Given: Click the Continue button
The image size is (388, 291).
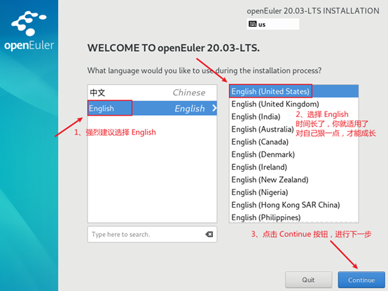Looking at the screenshot, I should [361, 280].
